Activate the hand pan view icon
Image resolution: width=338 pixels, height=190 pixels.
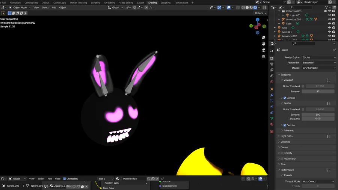coord(263,44)
